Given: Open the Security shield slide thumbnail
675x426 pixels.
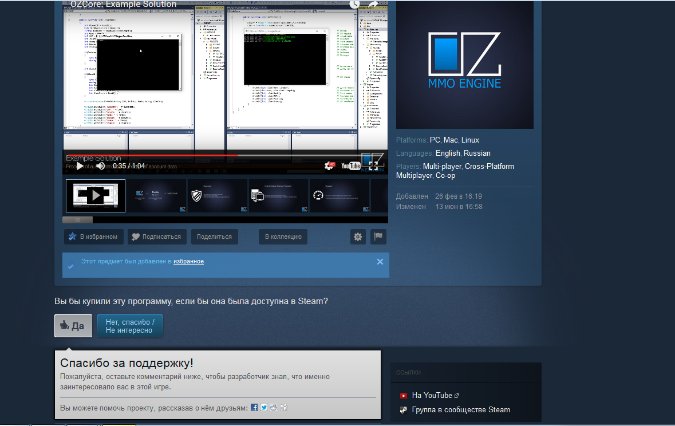Looking at the screenshot, I should click(x=218, y=196).
